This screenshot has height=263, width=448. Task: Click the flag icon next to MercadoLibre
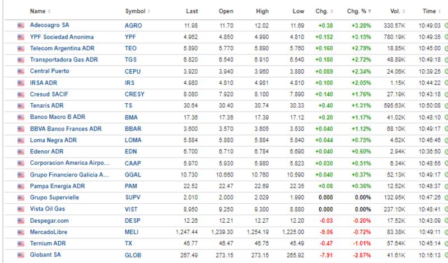pos(21,232)
